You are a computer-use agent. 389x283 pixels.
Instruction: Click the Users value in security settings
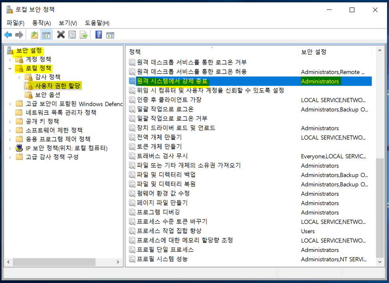click(308, 231)
